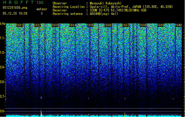The image size is (185, 117).
Task: Click the A504HB yagi antenna text
Action: coord(104,14)
